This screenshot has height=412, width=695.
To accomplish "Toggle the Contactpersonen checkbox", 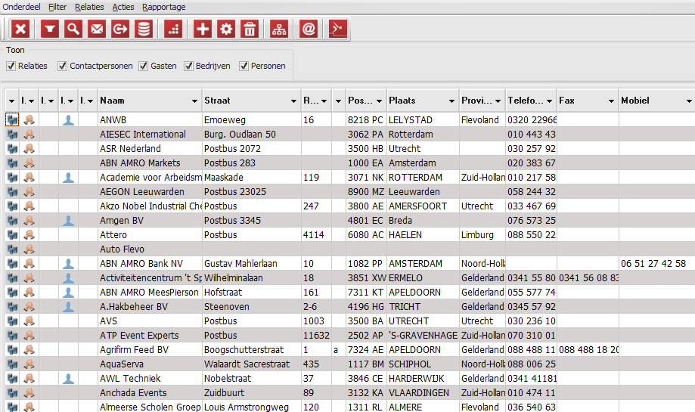I will click(x=63, y=66).
